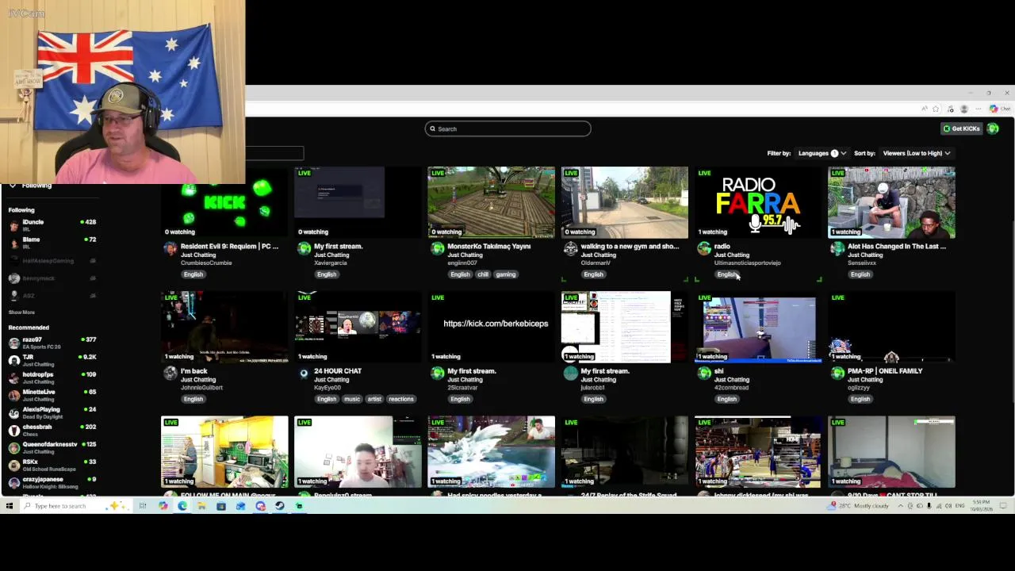Image resolution: width=1015 pixels, height=571 pixels.
Task: Click English tag under Resident Evil 9 stream
Action: [x=193, y=274]
